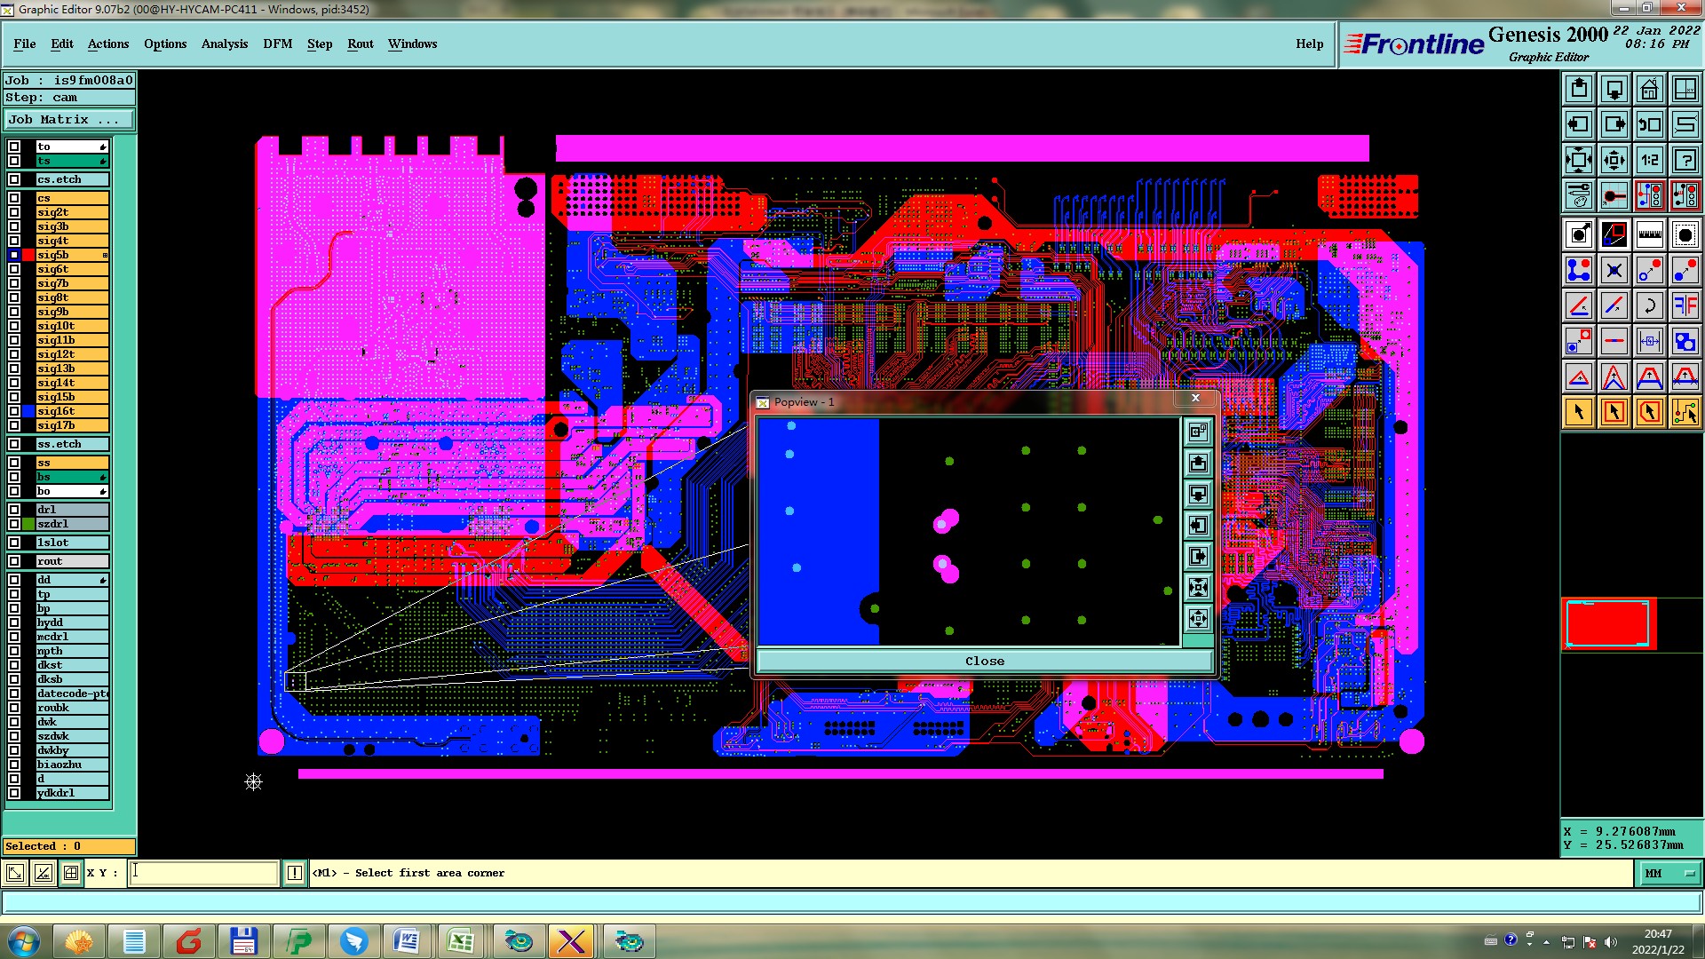Open the MM units dropdown
Image resolution: width=1705 pixels, height=959 pixels.
point(1669,873)
